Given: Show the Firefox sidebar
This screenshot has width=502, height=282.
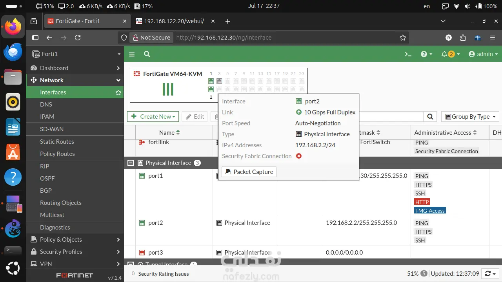Looking at the screenshot, I should 35,38.
